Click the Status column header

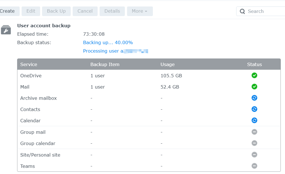coord(254,64)
